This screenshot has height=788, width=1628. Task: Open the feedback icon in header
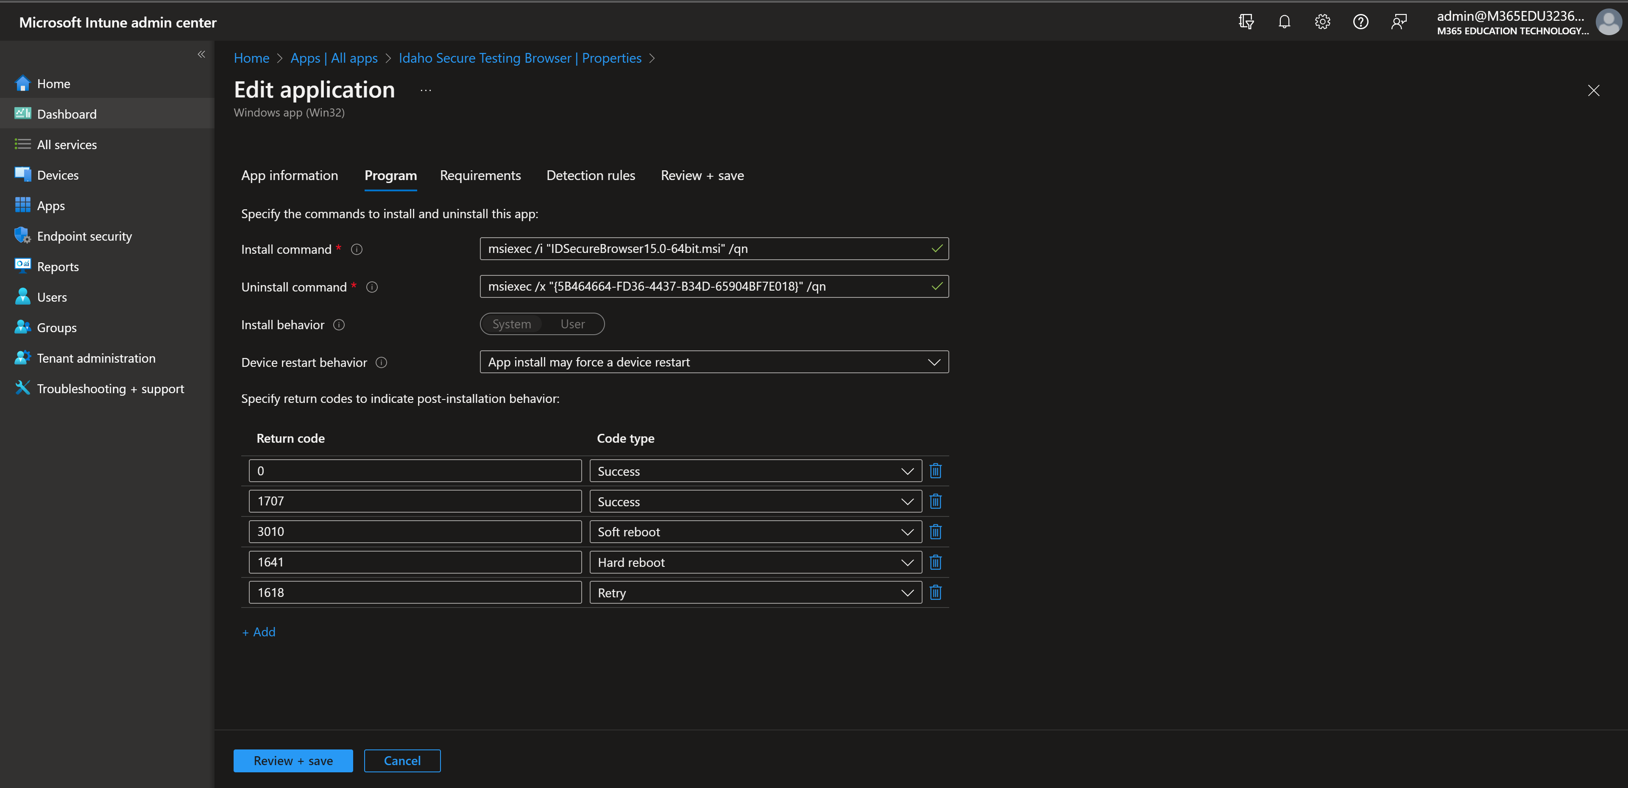1399,22
